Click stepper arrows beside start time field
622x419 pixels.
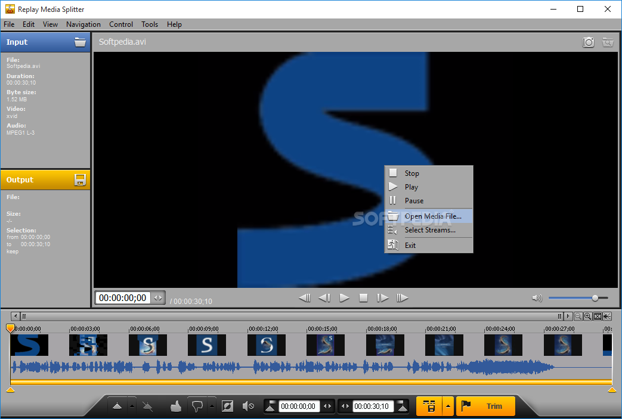pyautogui.click(x=327, y=406)
